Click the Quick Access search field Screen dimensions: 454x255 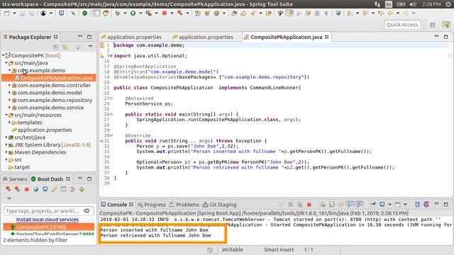pyautogui.click(x=402, y=25)
